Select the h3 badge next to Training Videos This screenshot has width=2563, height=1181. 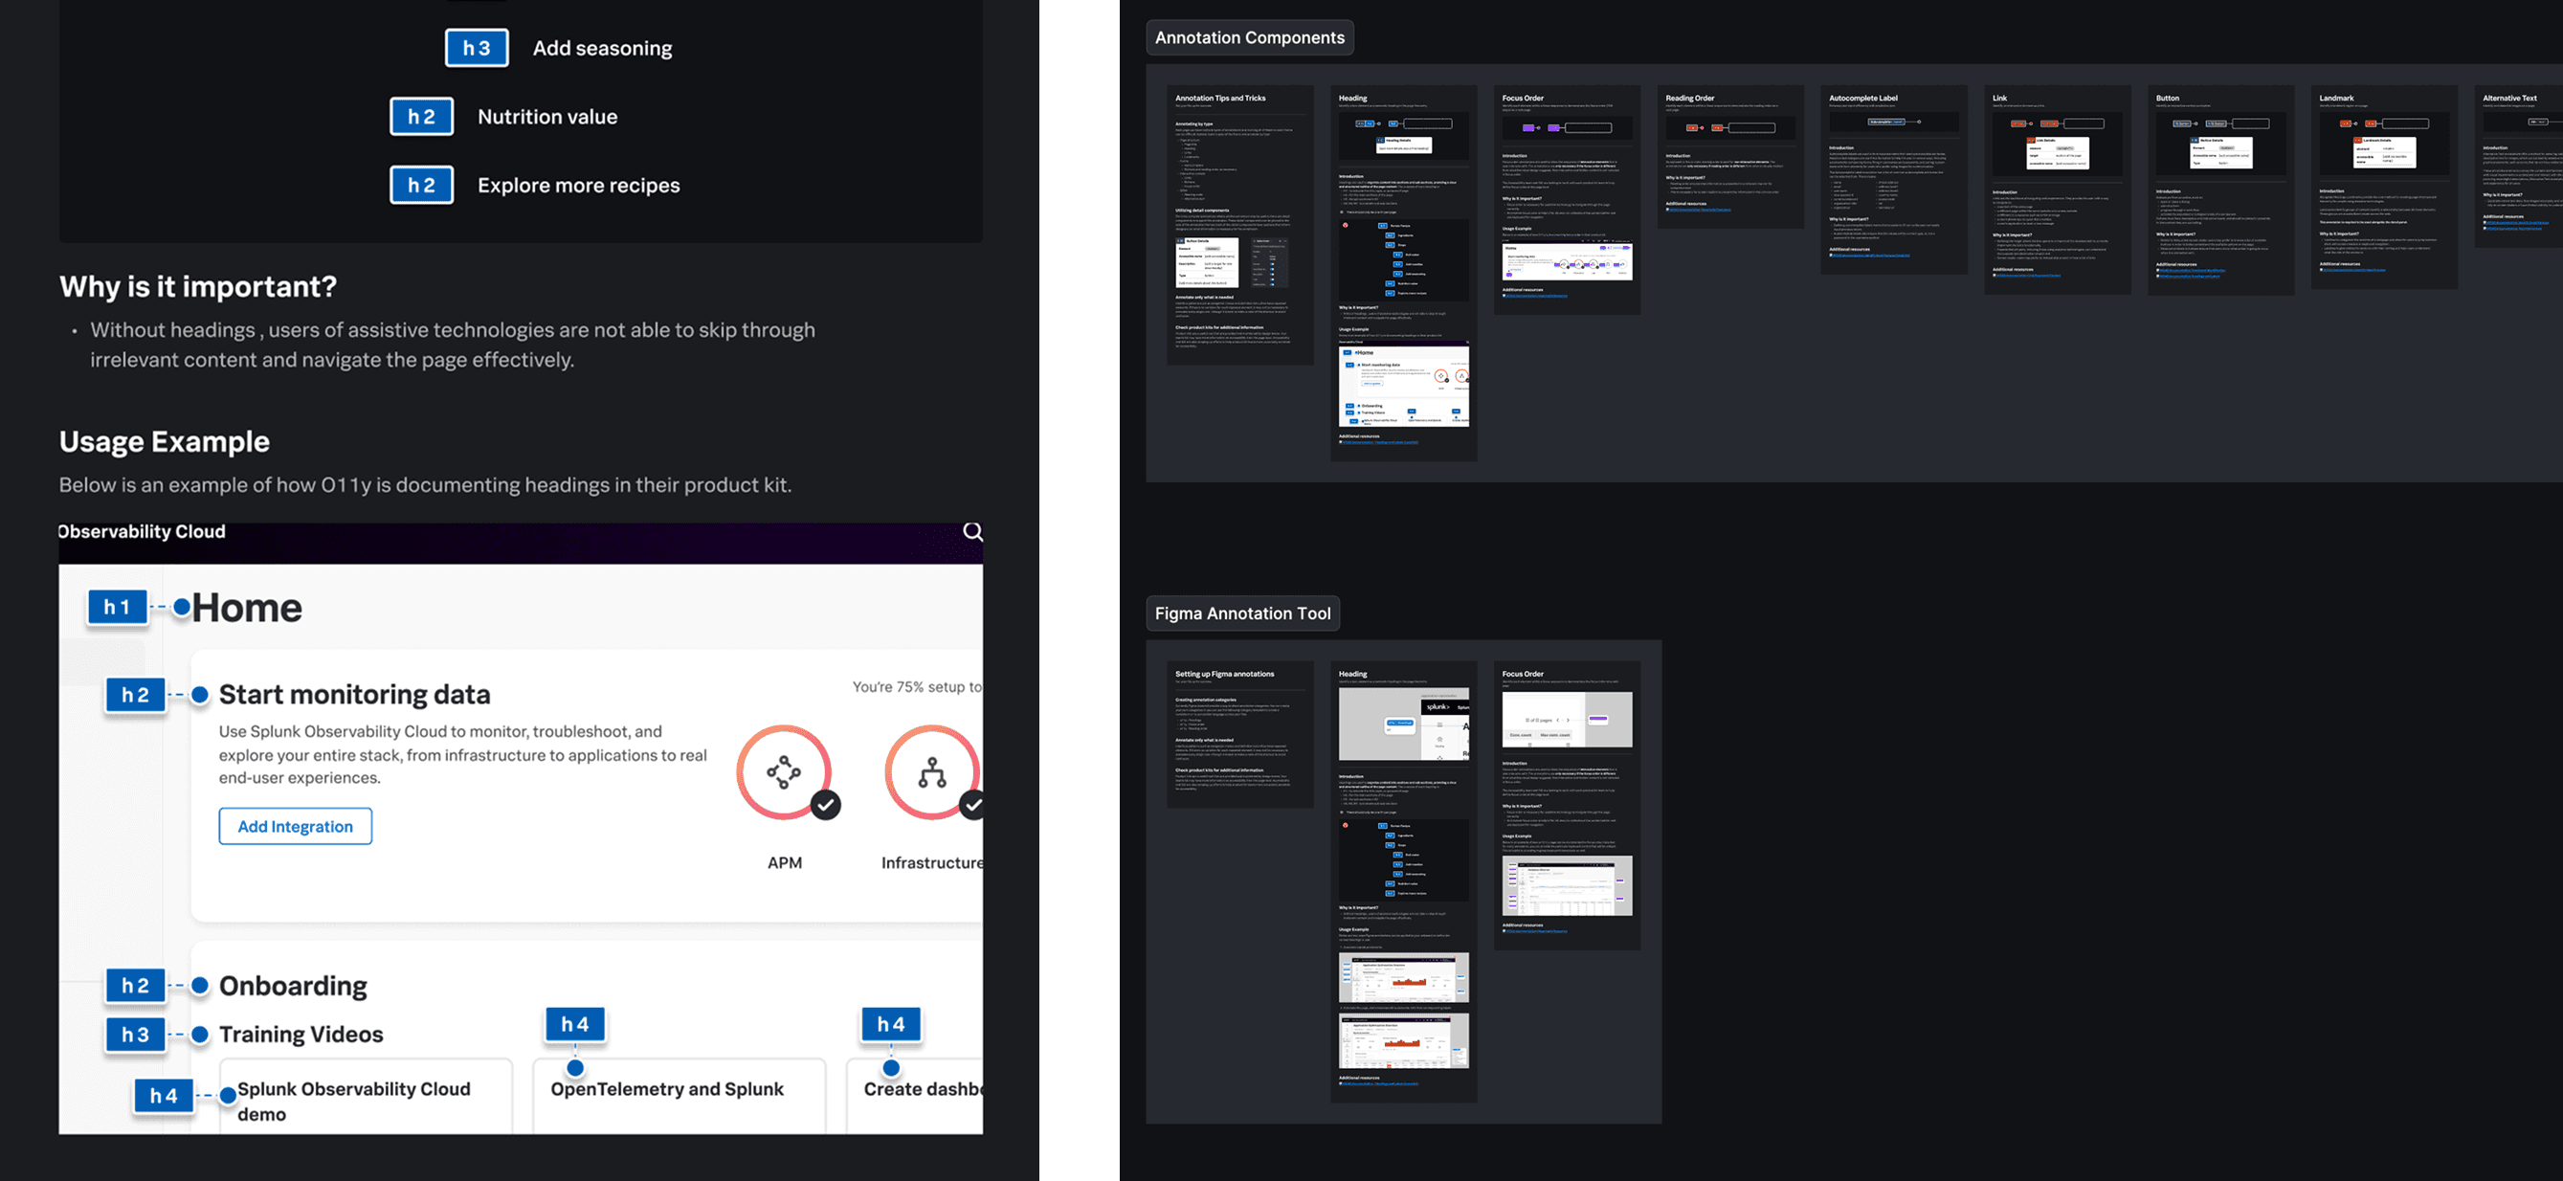(x=135, y=1034)
